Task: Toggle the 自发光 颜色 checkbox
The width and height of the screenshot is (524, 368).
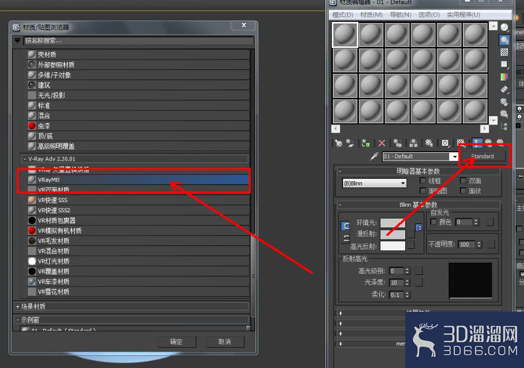Action: [433, 222]
